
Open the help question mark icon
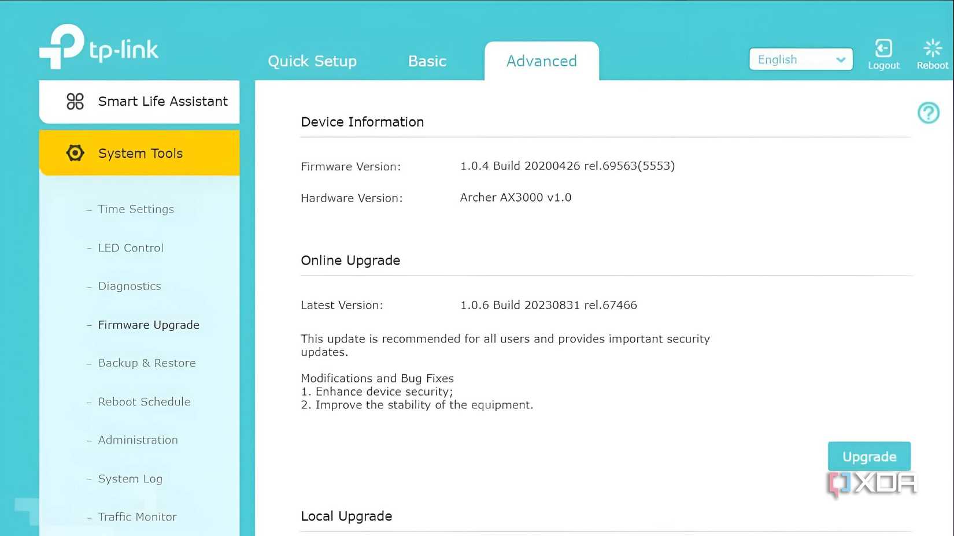point(929,113)
